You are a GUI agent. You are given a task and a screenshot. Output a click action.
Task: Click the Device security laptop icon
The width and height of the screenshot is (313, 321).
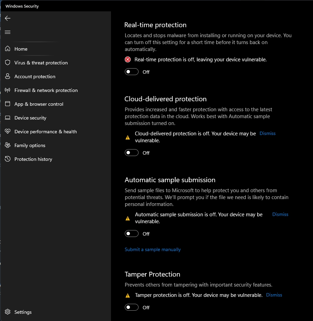[x=8, y=118]
